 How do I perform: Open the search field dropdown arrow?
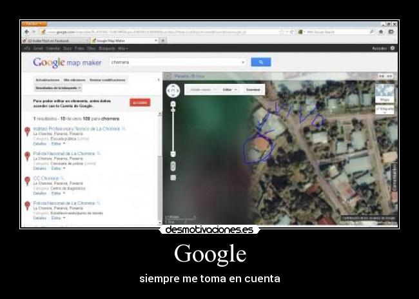tap(243, 63)
